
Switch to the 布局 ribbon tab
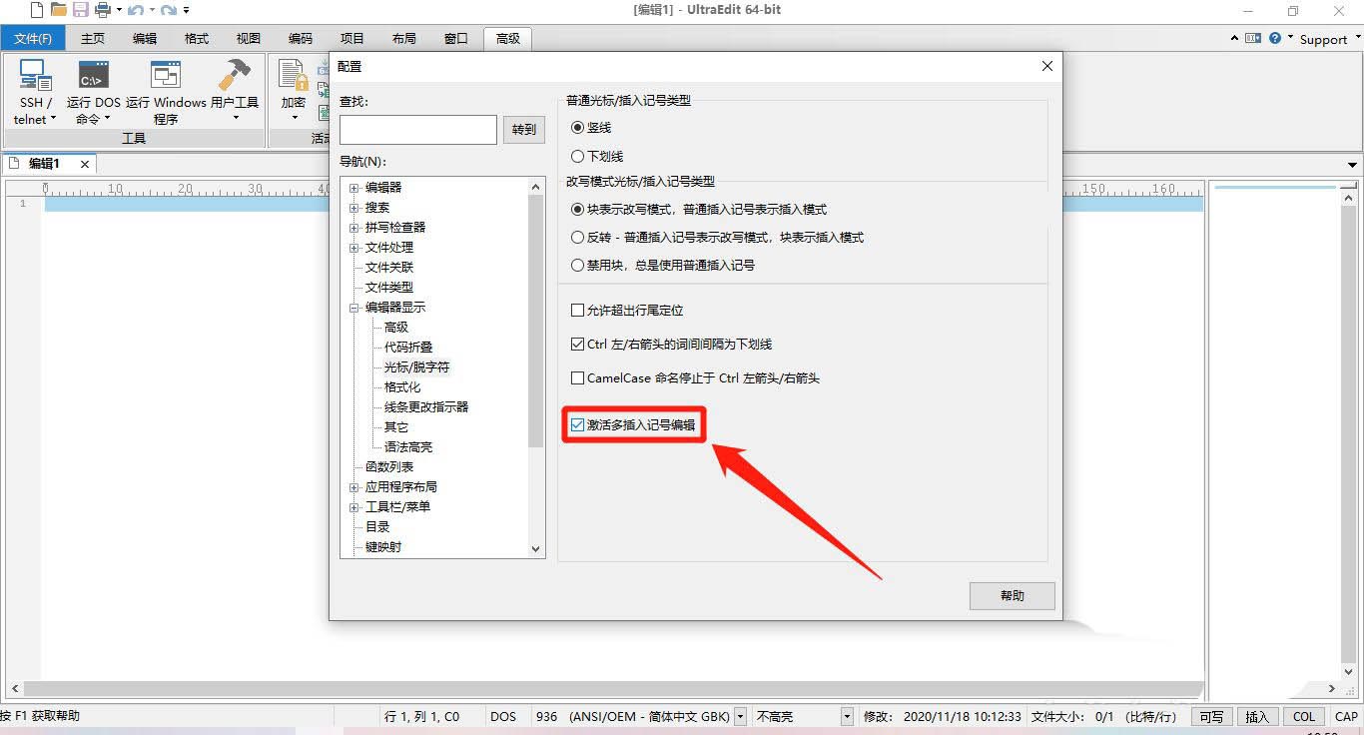coord(404,38)
